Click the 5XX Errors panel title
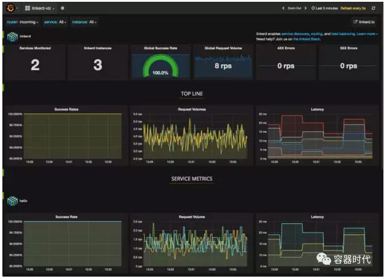387x279 pixels. click(x=348, y=48)
